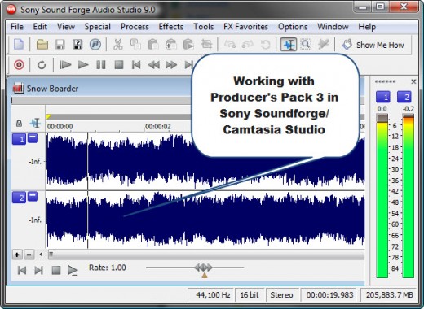Click Play Normal in data window
The width and height of the screenshot is (424, 309).
click(73, 271)
